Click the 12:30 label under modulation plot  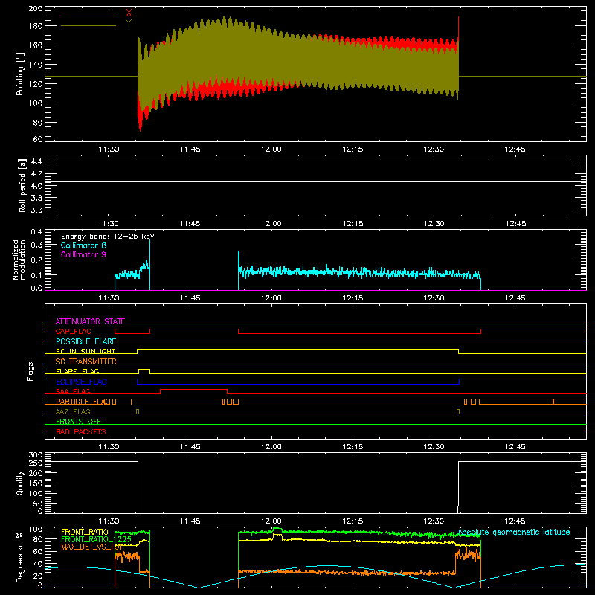434,298
